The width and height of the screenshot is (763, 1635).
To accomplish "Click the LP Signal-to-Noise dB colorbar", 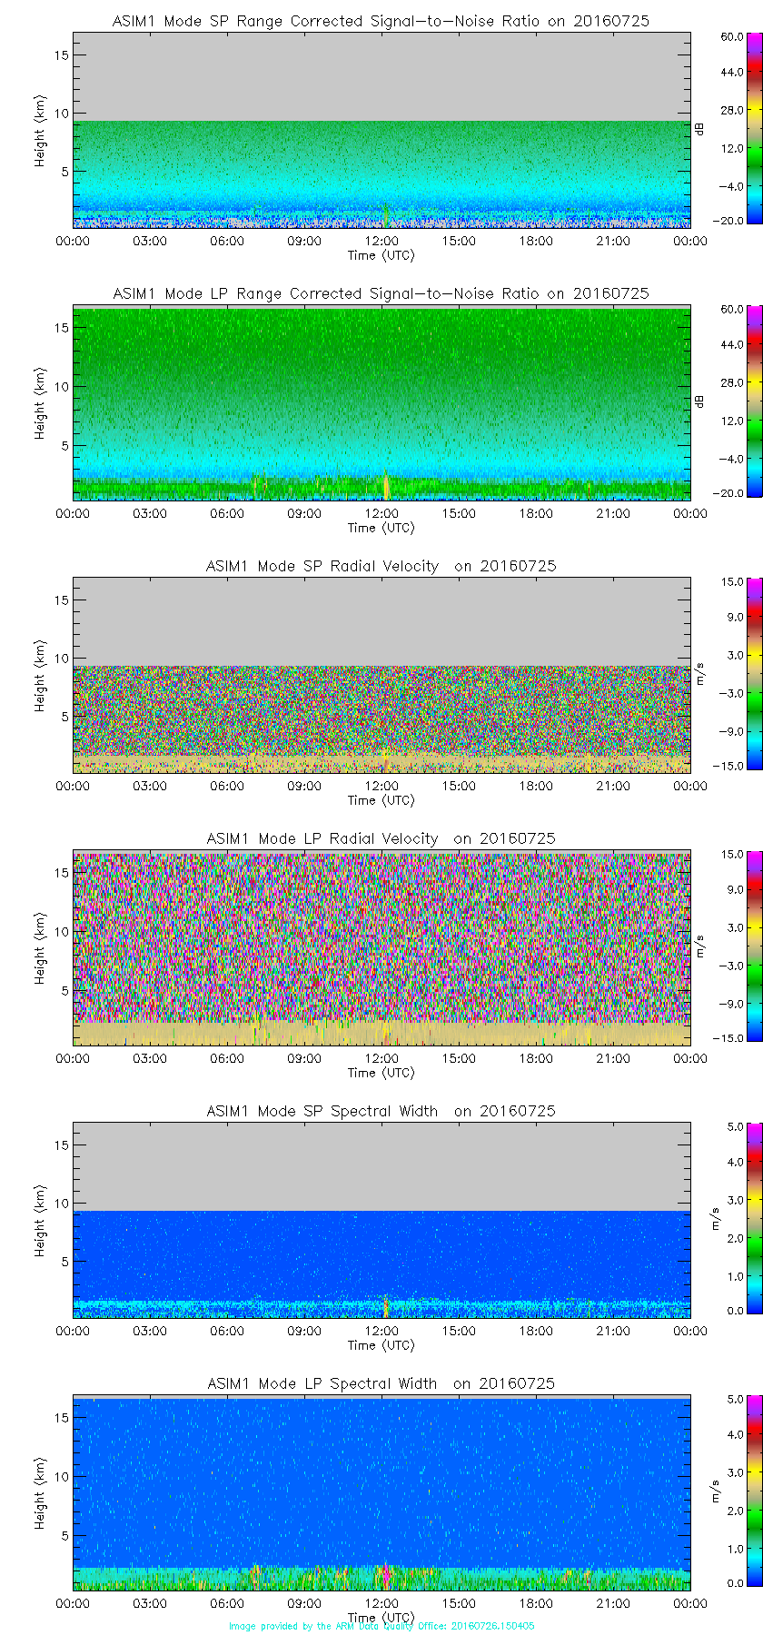I will 754,401.
